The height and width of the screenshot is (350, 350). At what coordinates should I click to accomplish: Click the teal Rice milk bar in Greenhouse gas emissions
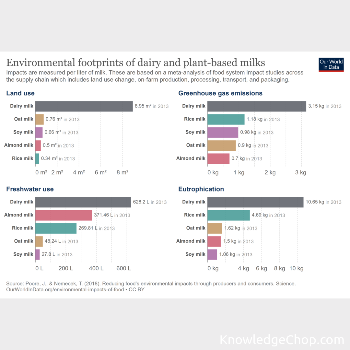[226, 119]
